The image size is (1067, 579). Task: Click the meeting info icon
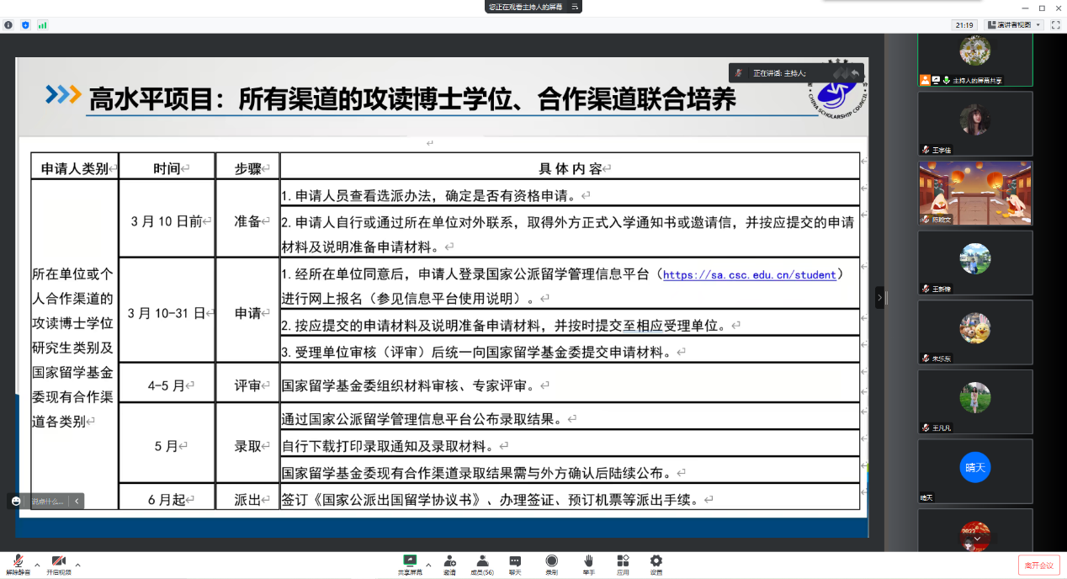8,25
